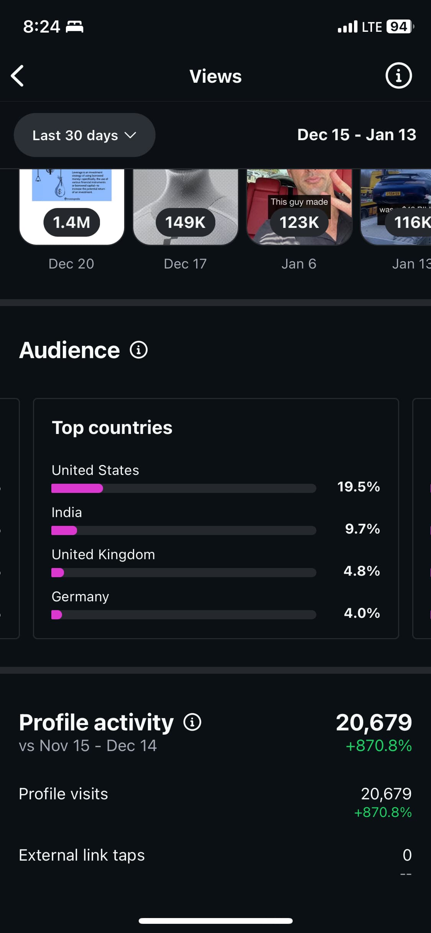This screenshot has width=431, height=933.
Task: Open Views info icon in header
Action: coord(398,76)
